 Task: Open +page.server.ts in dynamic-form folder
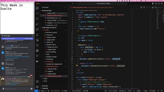click(52, 47)
